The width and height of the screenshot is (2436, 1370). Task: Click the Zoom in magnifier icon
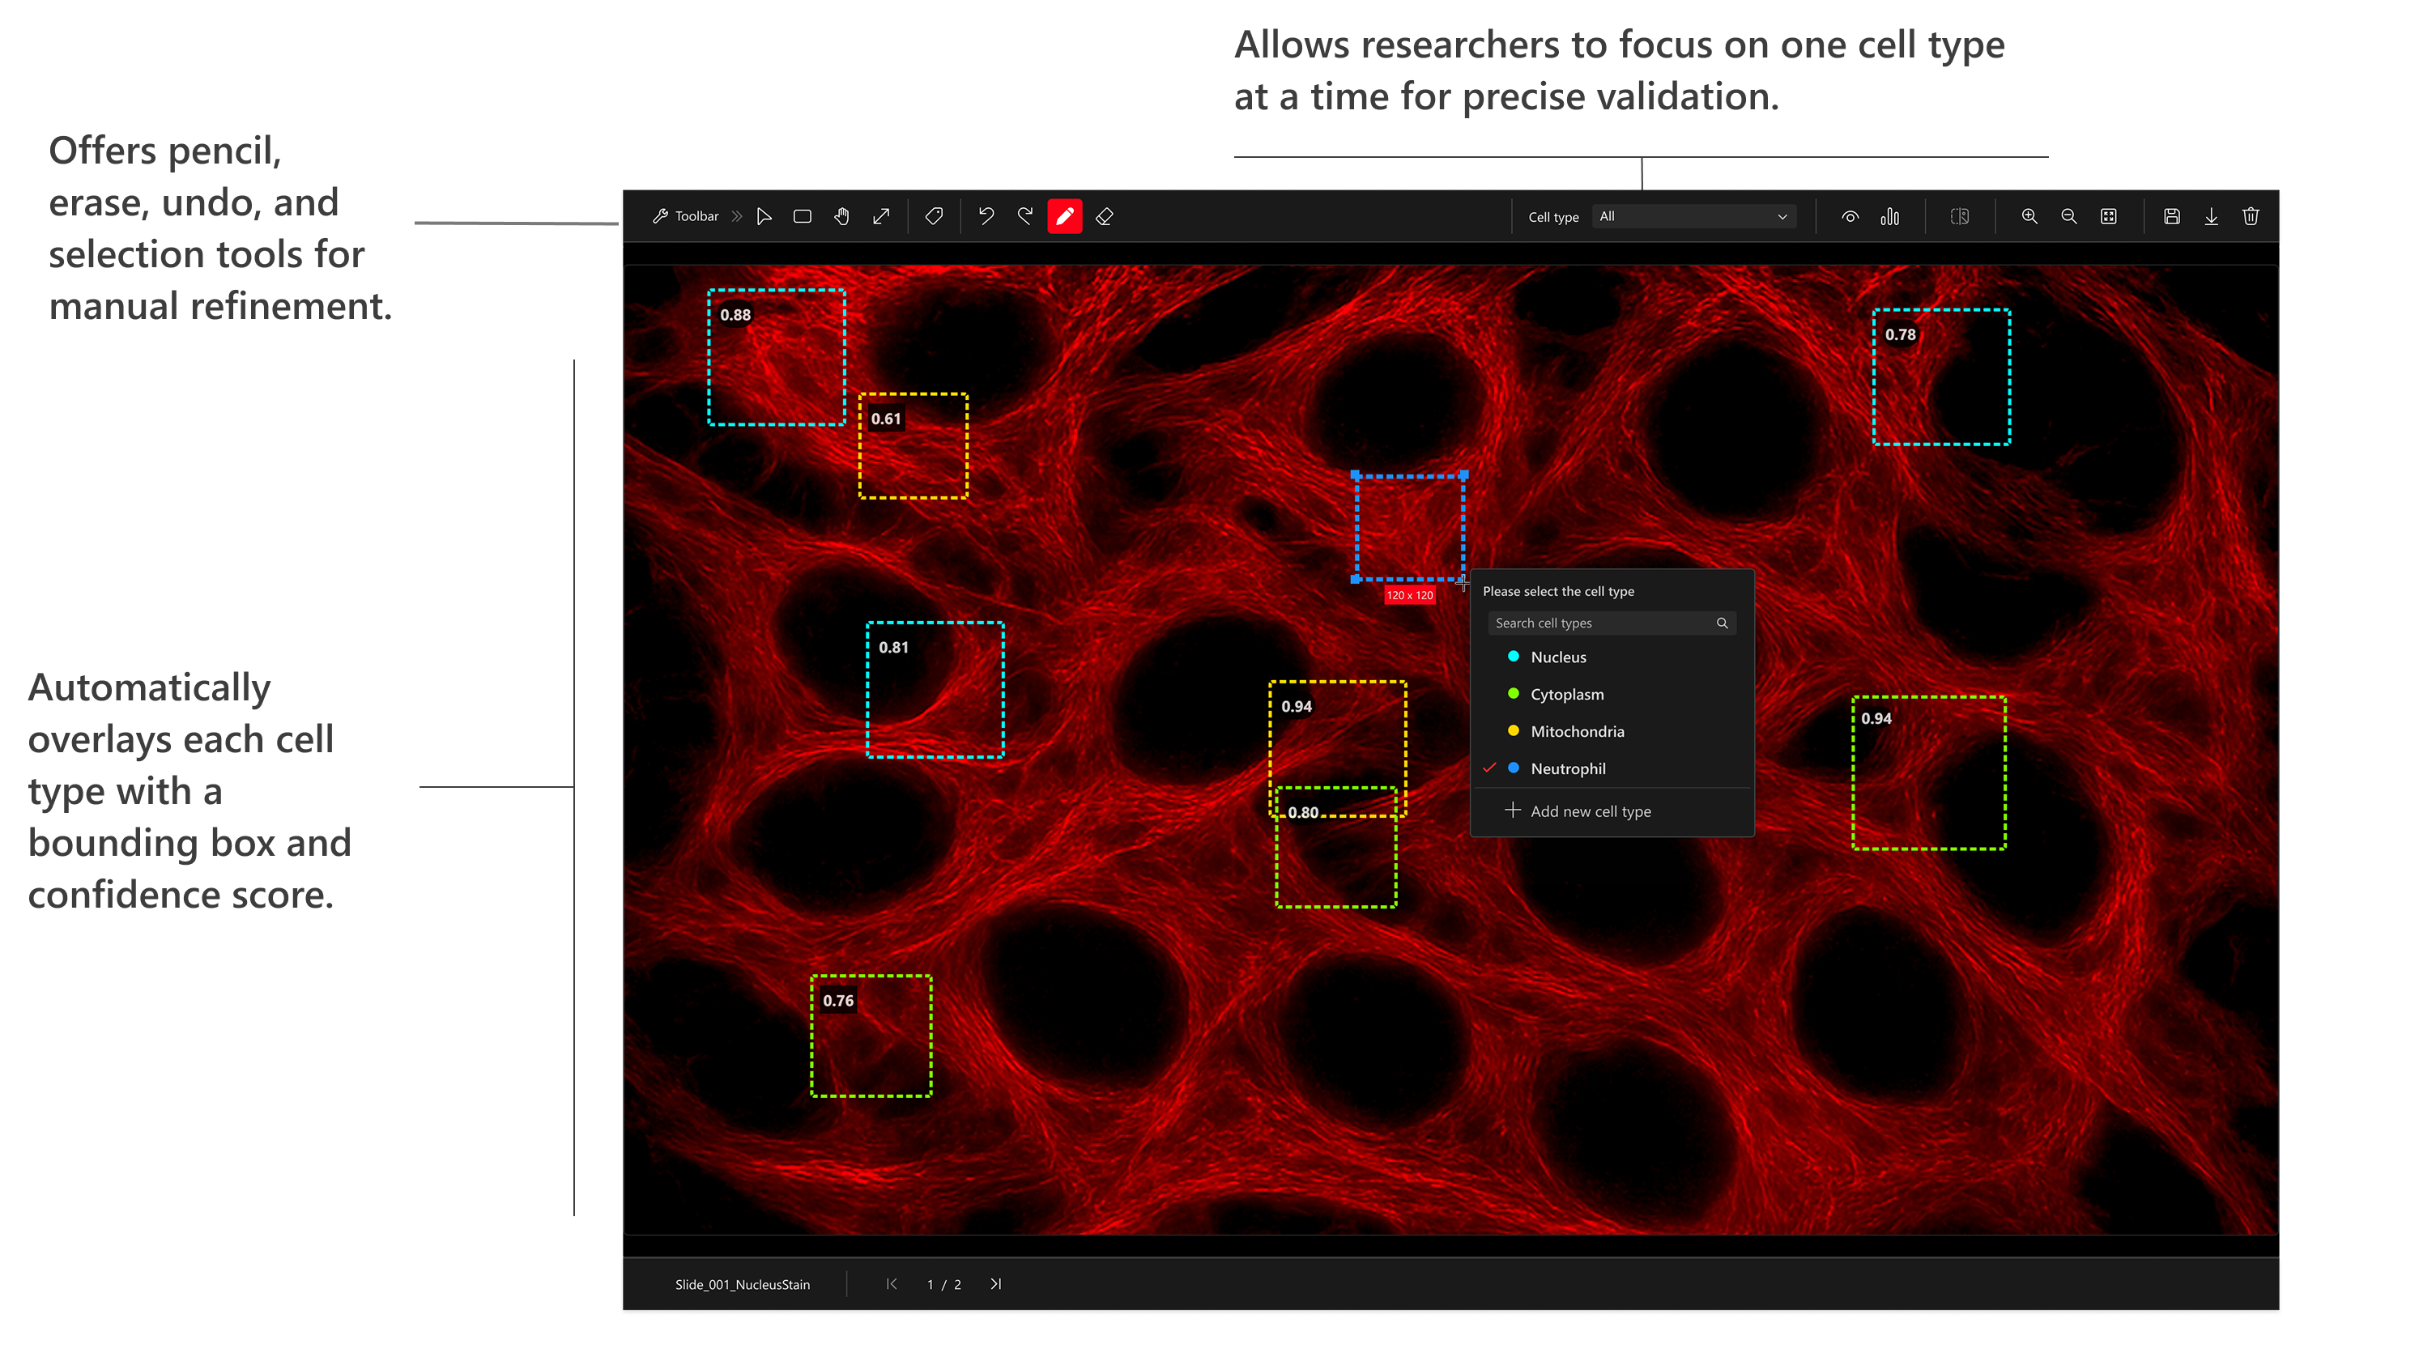click(x=2030, y=215)
